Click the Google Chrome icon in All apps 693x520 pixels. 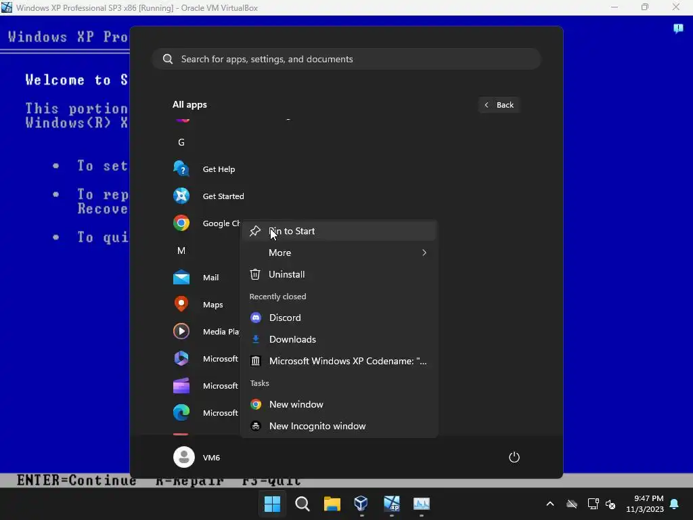(181, 223)
